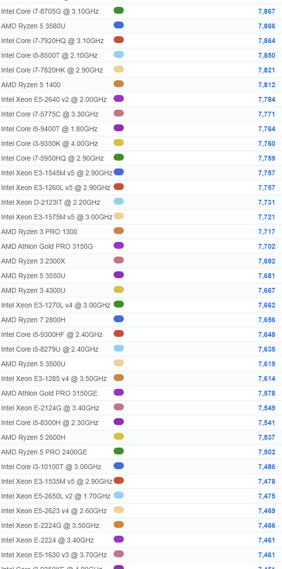This screenshot has width=282, height=569.
Task: Open Intel Xeon E3-1535M v5 link
Action: (57, 481)
